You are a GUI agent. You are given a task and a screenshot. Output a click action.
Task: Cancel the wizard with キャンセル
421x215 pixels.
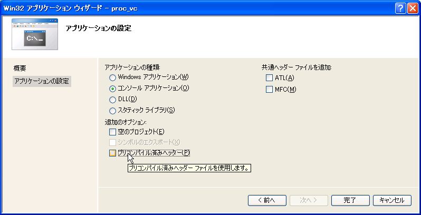pos(392,200)
